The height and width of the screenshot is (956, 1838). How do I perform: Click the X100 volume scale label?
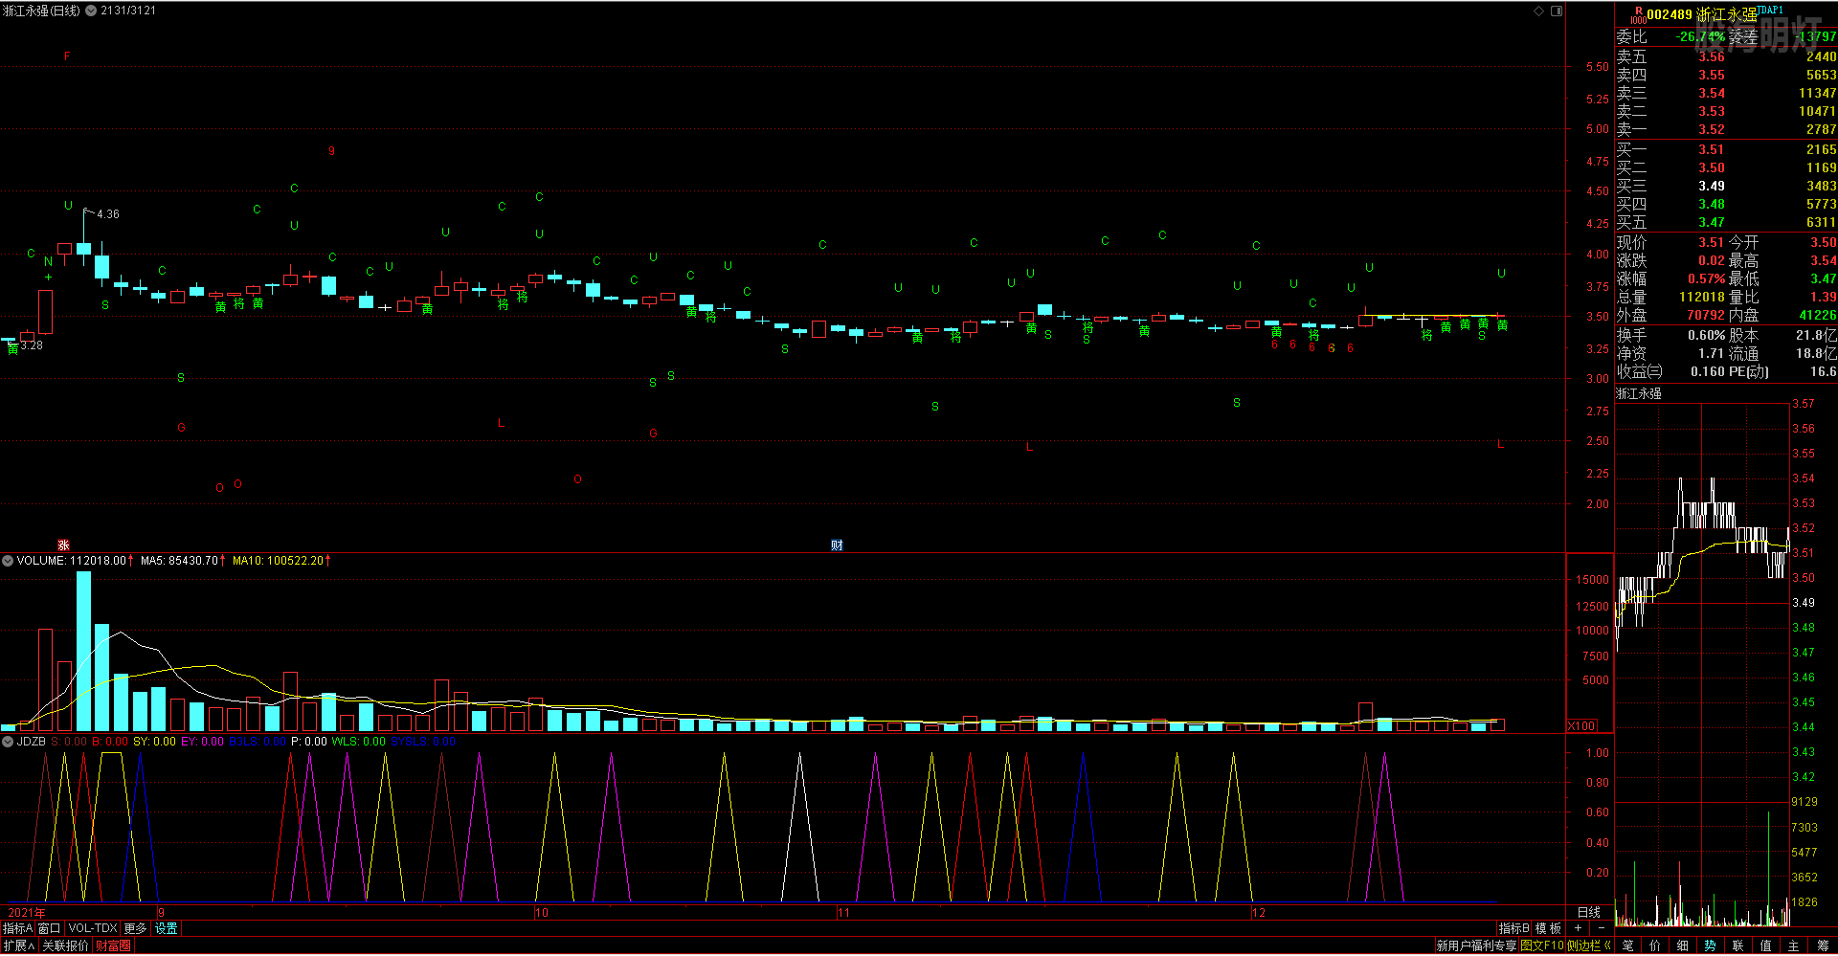point(1582,726)
